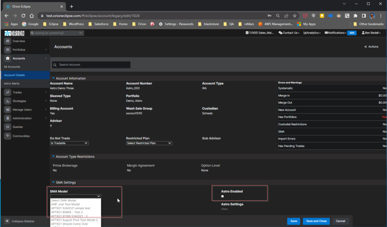Click the Save button
Viewport: 387px width, 227px height.
pos(293,221)
